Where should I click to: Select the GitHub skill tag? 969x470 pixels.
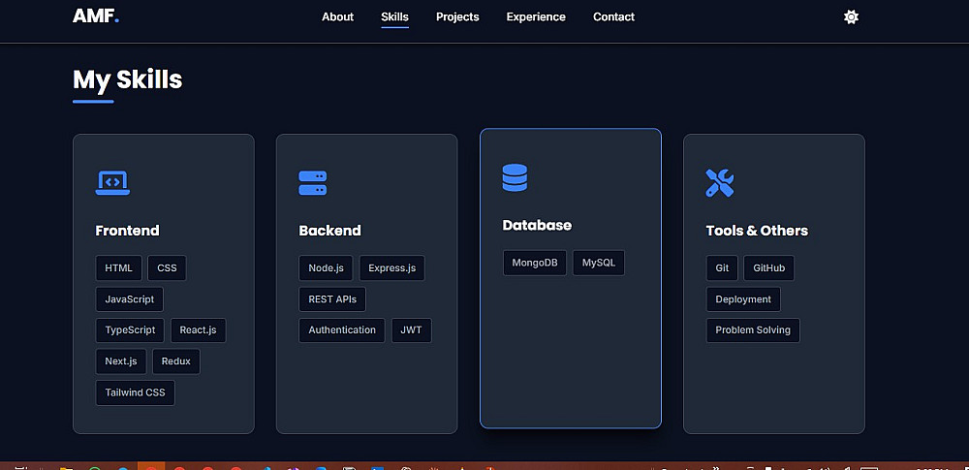(768, 267)
